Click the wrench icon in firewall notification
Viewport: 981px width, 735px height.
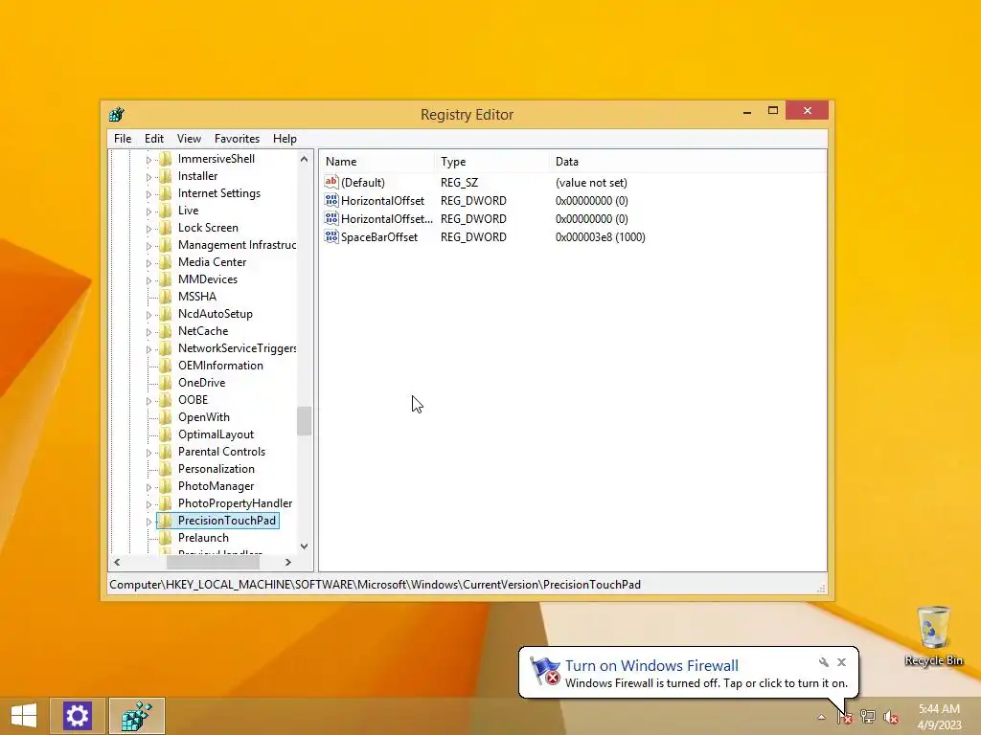click(x=823, y=662)
